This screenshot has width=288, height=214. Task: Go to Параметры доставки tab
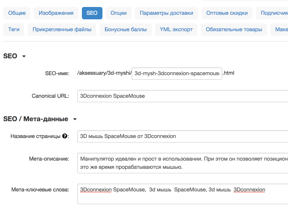coord(166,13)
